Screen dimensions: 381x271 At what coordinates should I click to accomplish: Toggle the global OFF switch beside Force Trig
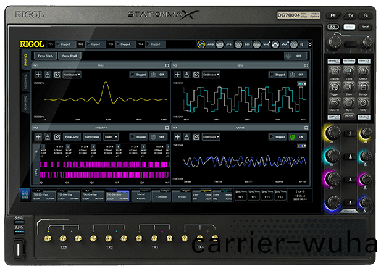296,56
